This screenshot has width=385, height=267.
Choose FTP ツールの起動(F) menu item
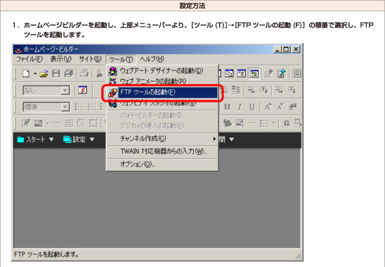pos(163,92)
